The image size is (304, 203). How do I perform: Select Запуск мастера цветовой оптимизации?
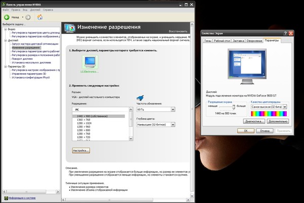(35, 44)
